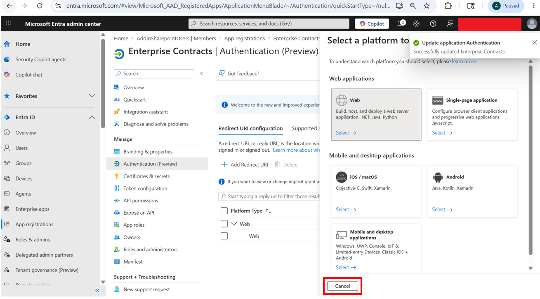Click Got feedback? button
This screenshot has height=299, width=540.
[x=239, y=74]
